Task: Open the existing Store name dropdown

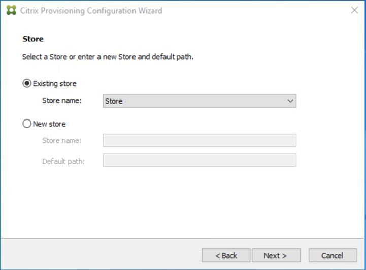Action: coord(199,101)
